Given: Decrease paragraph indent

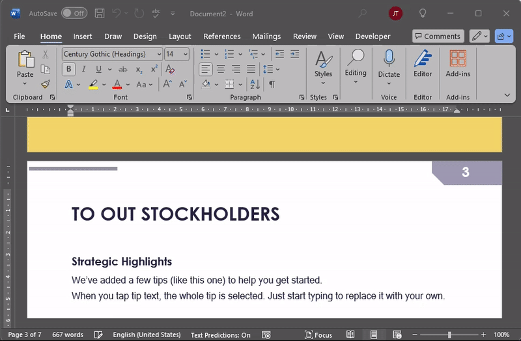Looking at the screenshot, I should 279,54.
